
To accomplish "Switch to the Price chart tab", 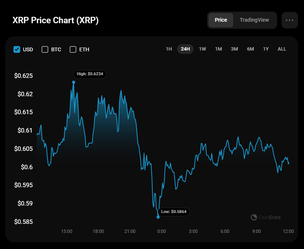I will 221,20.
